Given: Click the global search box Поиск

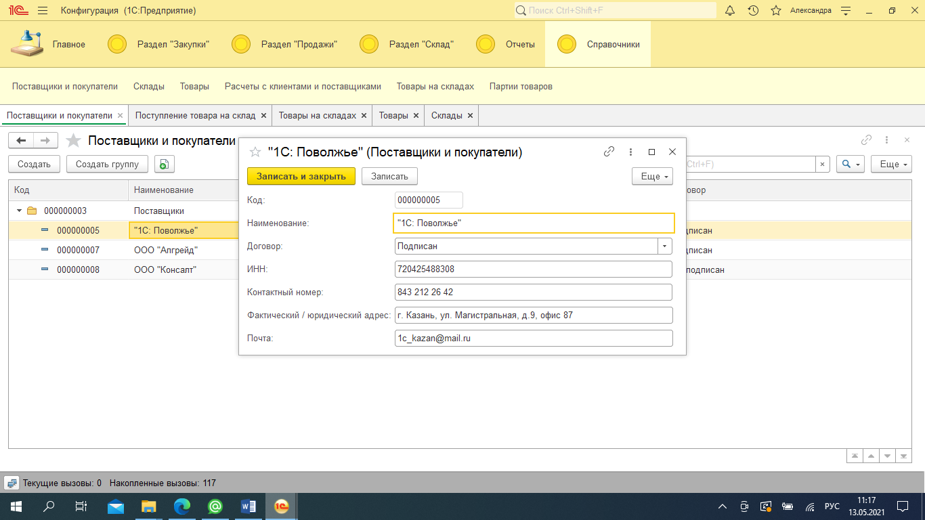Looking at the screenshot, I should 615,10.
